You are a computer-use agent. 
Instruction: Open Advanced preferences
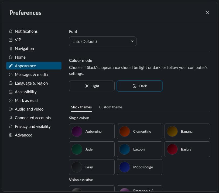tap(34, 135)
